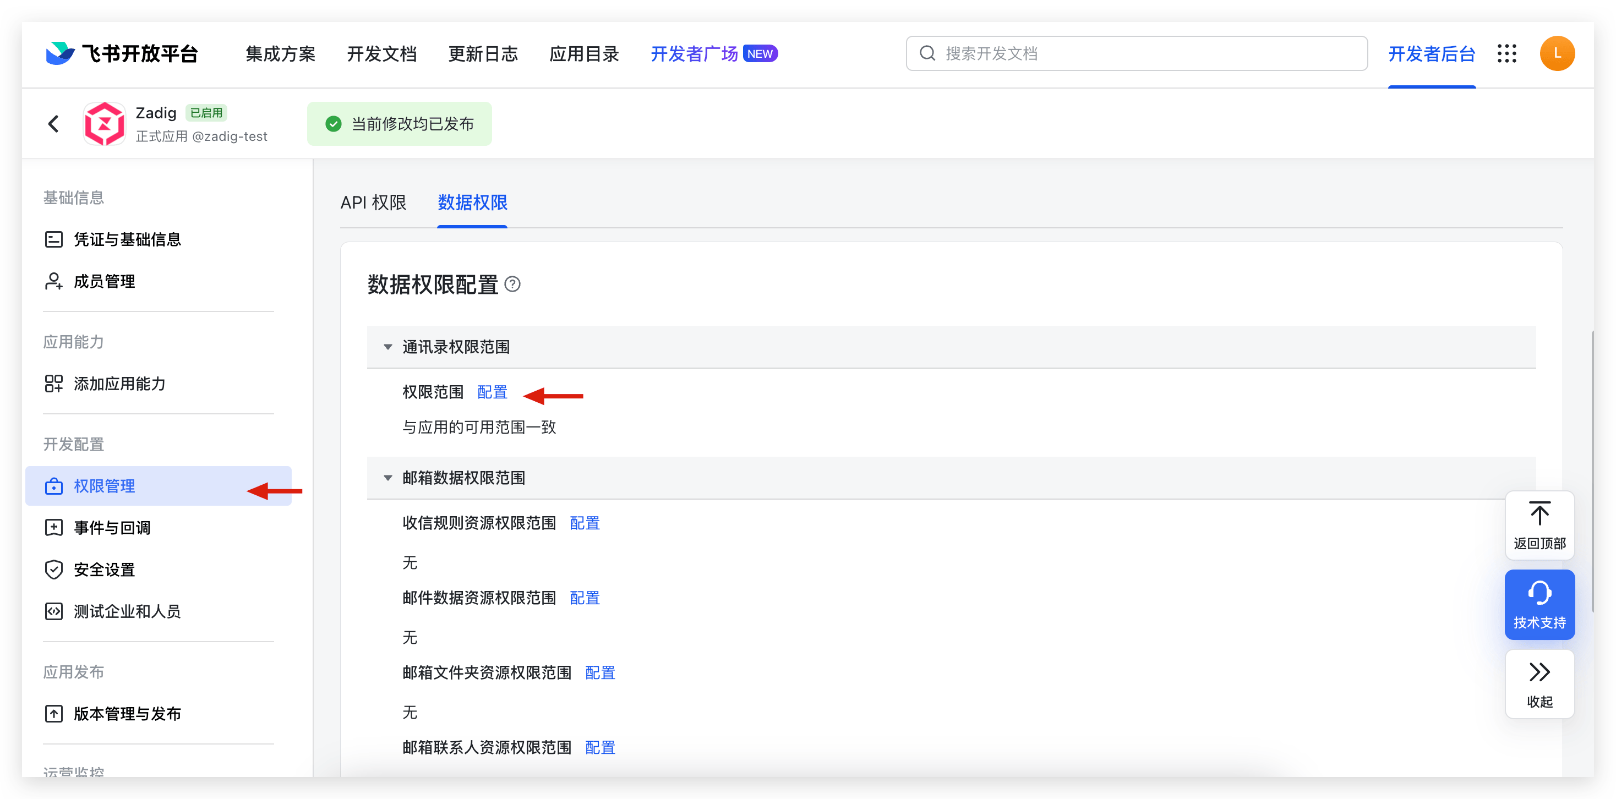Screen dimensions: 1616x799
Task: Click the back arrow next to Zadig
Action: [x=54, y=124]
